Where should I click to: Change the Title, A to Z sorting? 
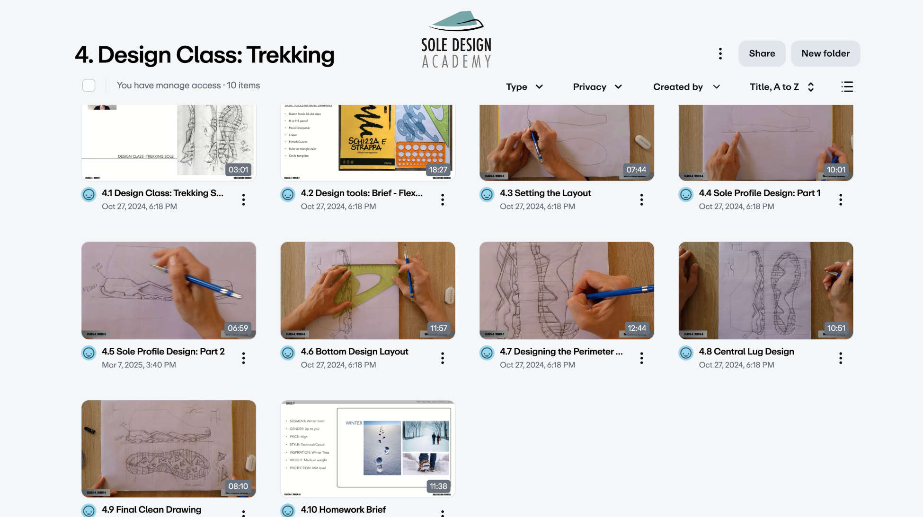(782, 87)
